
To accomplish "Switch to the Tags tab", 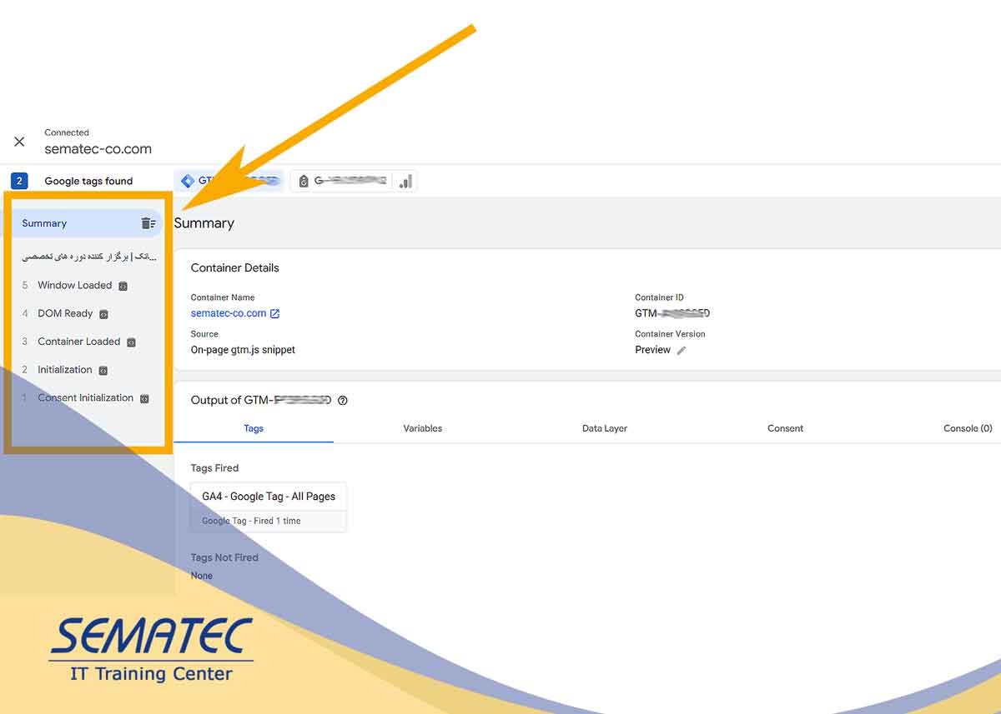I will (254, 428).
